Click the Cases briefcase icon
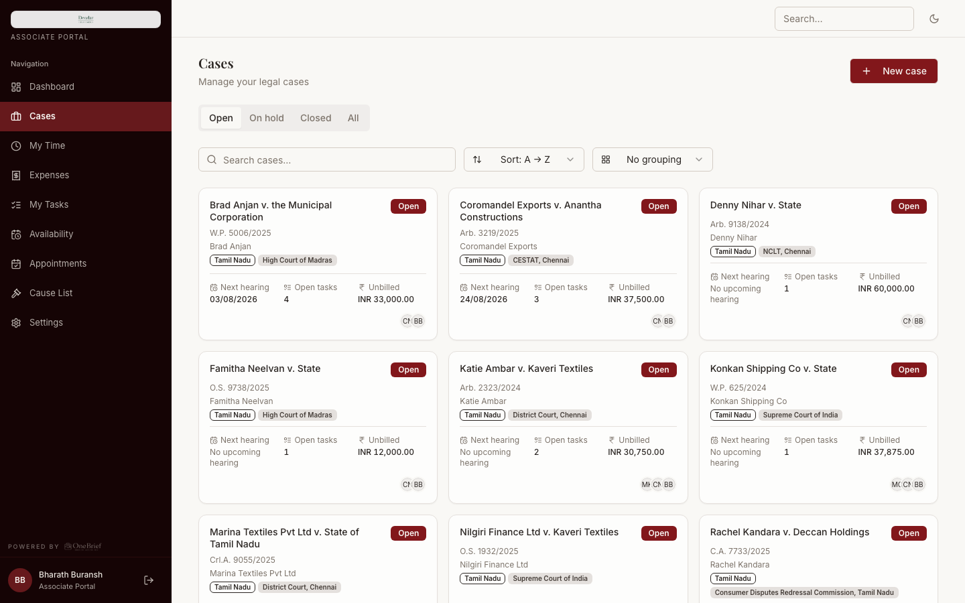965x603 pixels. [x=16, y=117]
